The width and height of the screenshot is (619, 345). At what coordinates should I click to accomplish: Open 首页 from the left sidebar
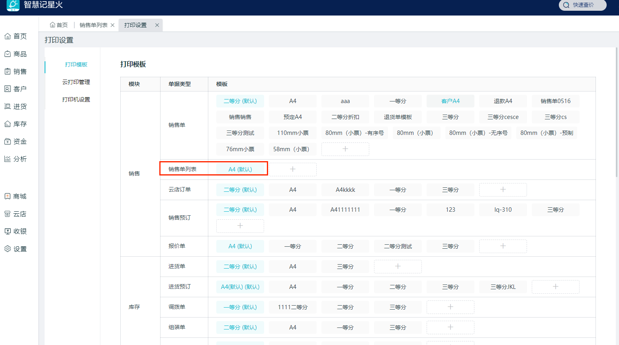tap(16, 36)
